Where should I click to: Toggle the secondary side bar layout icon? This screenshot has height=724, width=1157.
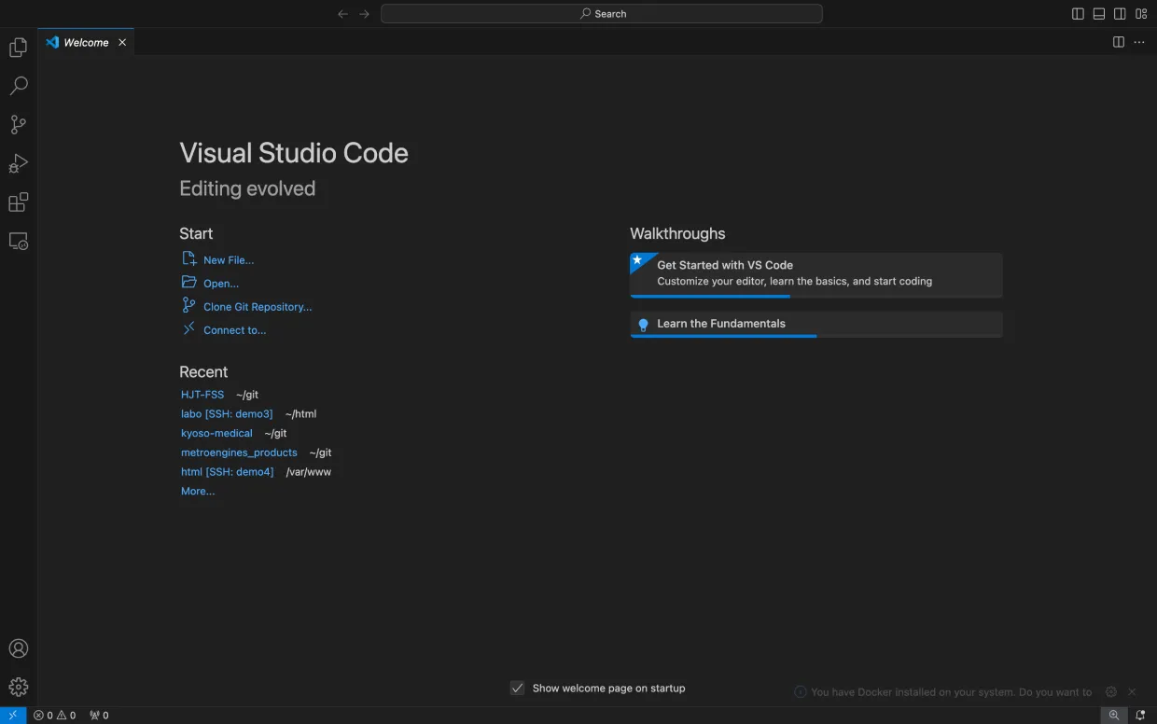point(1120,14)
